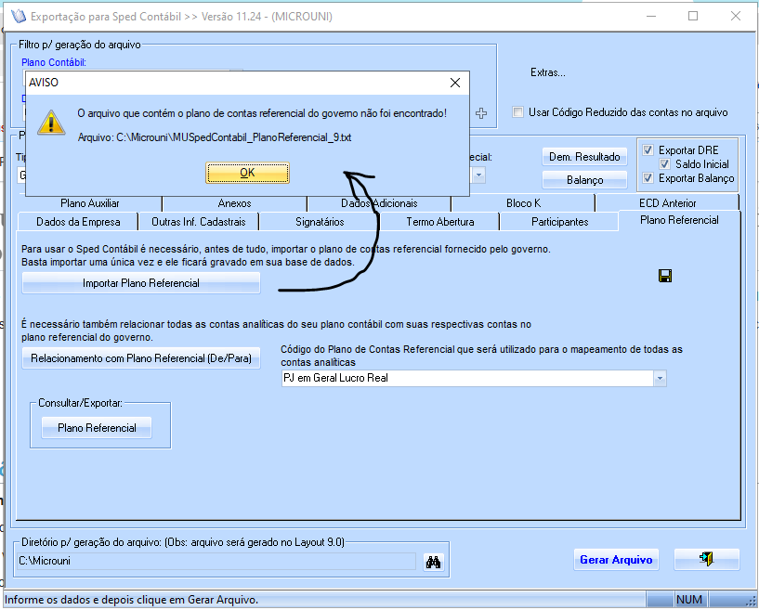Click the Importar Plano Referencial button
This screenshot has height=610, width=759.
pyautogui.click(x=141, y=283)
